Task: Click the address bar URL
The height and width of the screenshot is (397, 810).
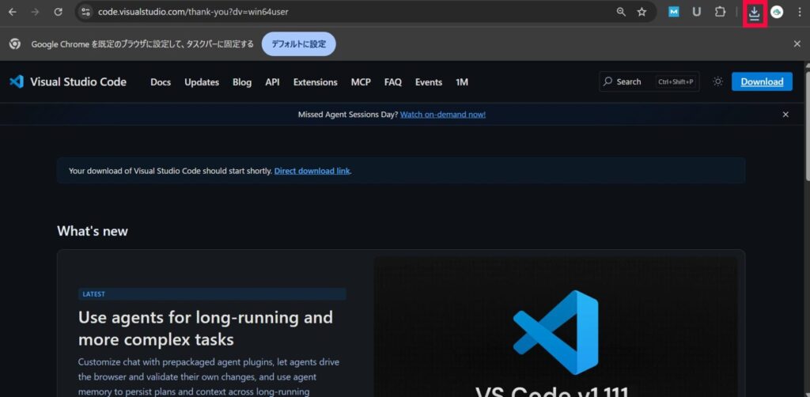Action: pyautogui.click(x=193, y=12)
